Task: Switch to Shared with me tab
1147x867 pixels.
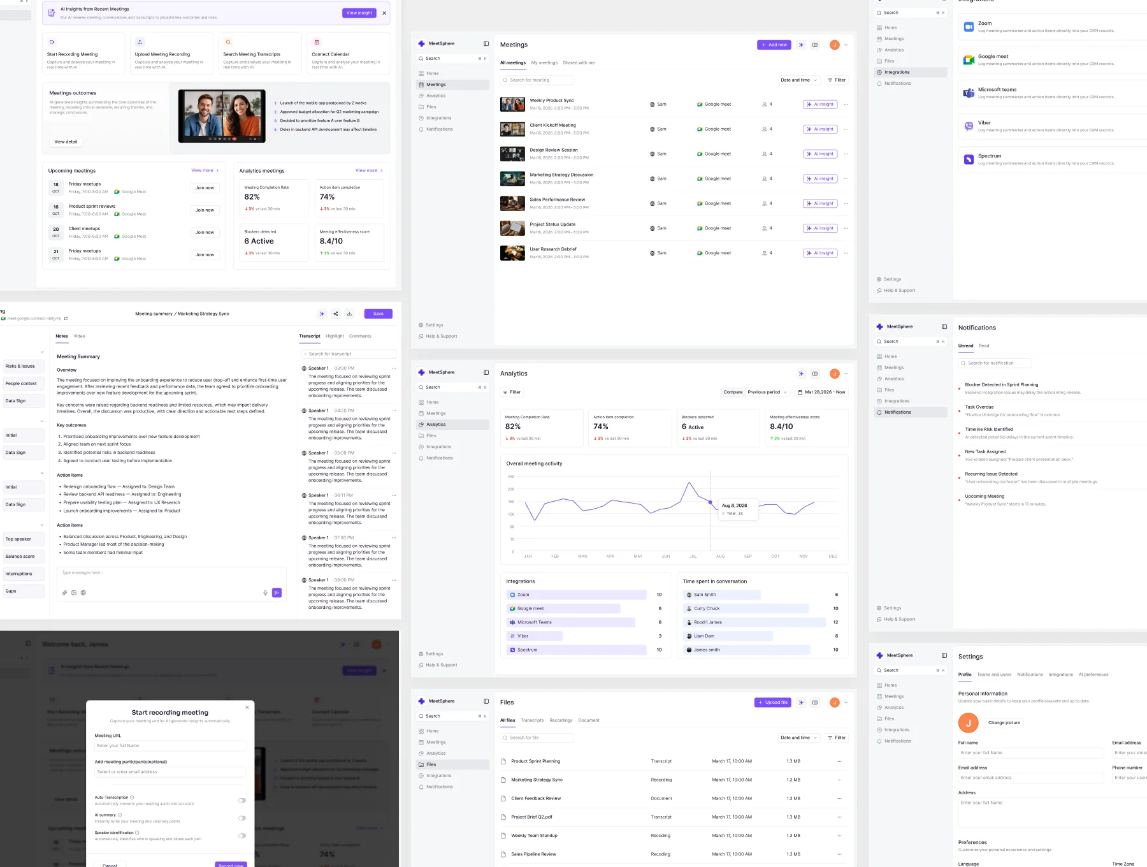Action: [579, 63]
